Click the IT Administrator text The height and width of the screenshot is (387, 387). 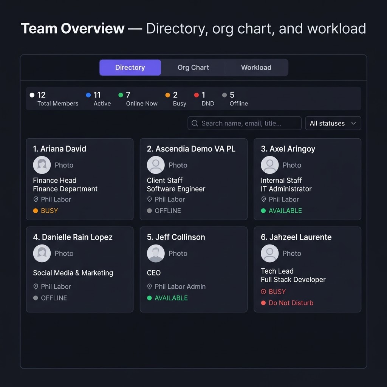(286, 189)
